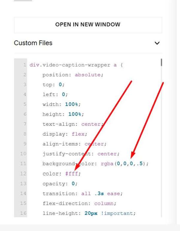Click the justify-content: center line
The width and height of the screenshot is (180, 231).
(x=81, y=154)
